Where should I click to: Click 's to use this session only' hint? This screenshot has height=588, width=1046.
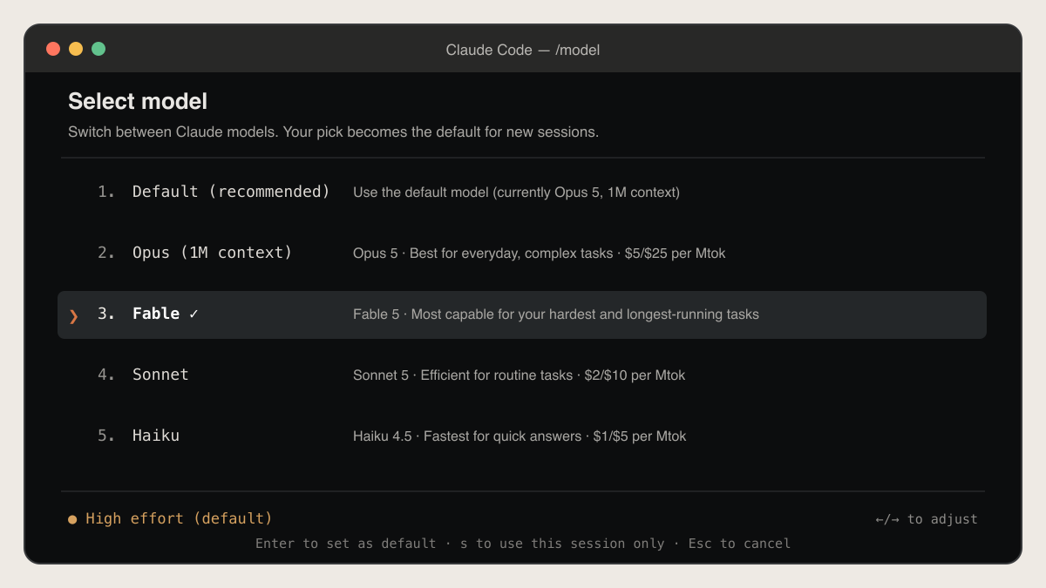(x=562, y=544)
